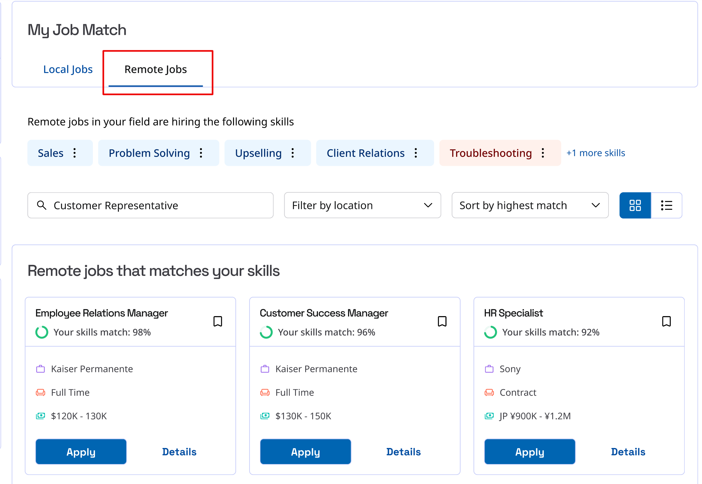
Task: Bookmark the Customer Success Manager job
Action: coord(442,321)
